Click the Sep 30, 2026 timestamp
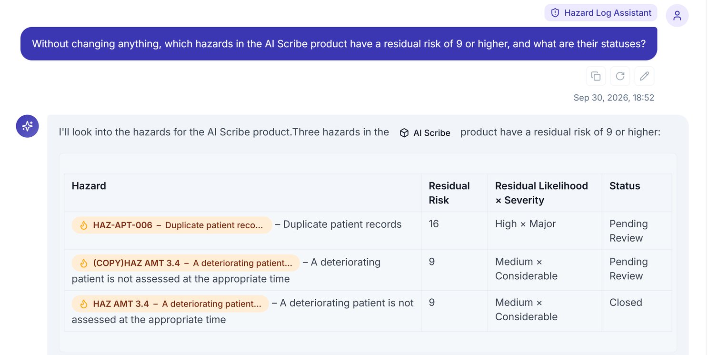 (x=614, y=98)
